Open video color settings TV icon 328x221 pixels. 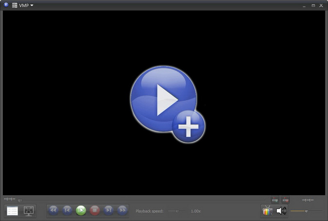268,210
